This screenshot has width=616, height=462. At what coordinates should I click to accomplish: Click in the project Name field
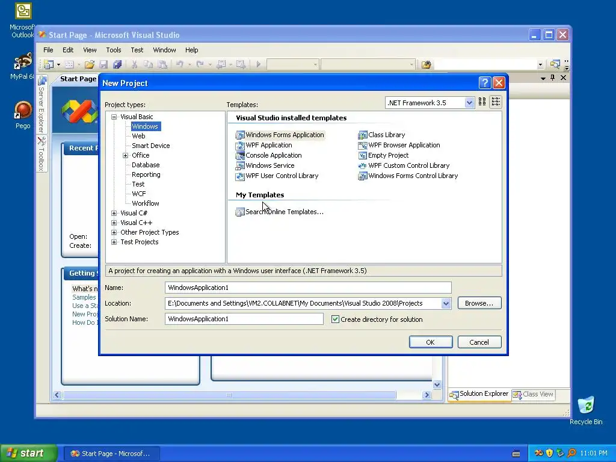pos(308,288)
